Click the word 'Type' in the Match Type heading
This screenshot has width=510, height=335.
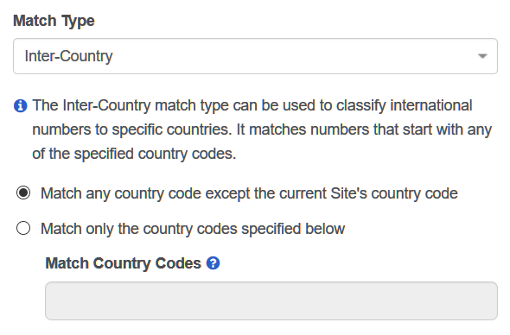pos(78,22)
